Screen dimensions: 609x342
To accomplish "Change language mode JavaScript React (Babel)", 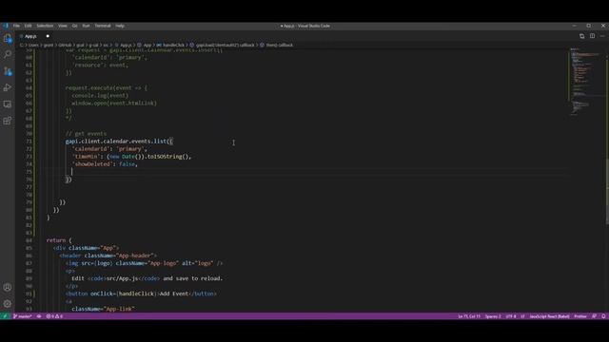I will (549, 316).
